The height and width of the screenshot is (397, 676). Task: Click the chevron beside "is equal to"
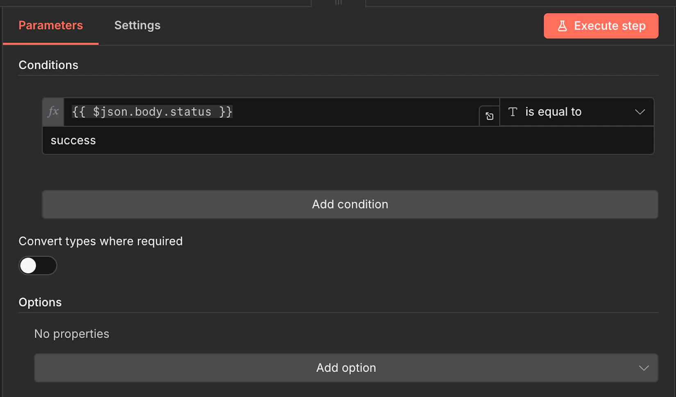[x=640, y=112]
